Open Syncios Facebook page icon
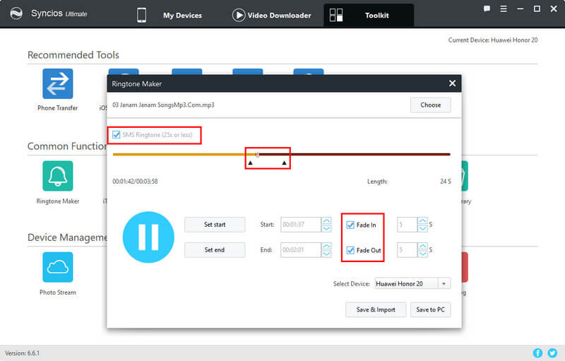 [537, 353]
